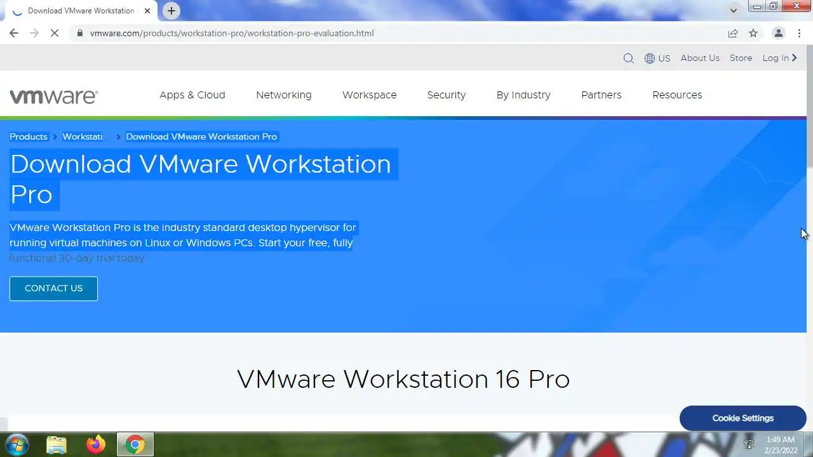Open Windows Start menu
813x457 pixels.
tap(17, 444)
